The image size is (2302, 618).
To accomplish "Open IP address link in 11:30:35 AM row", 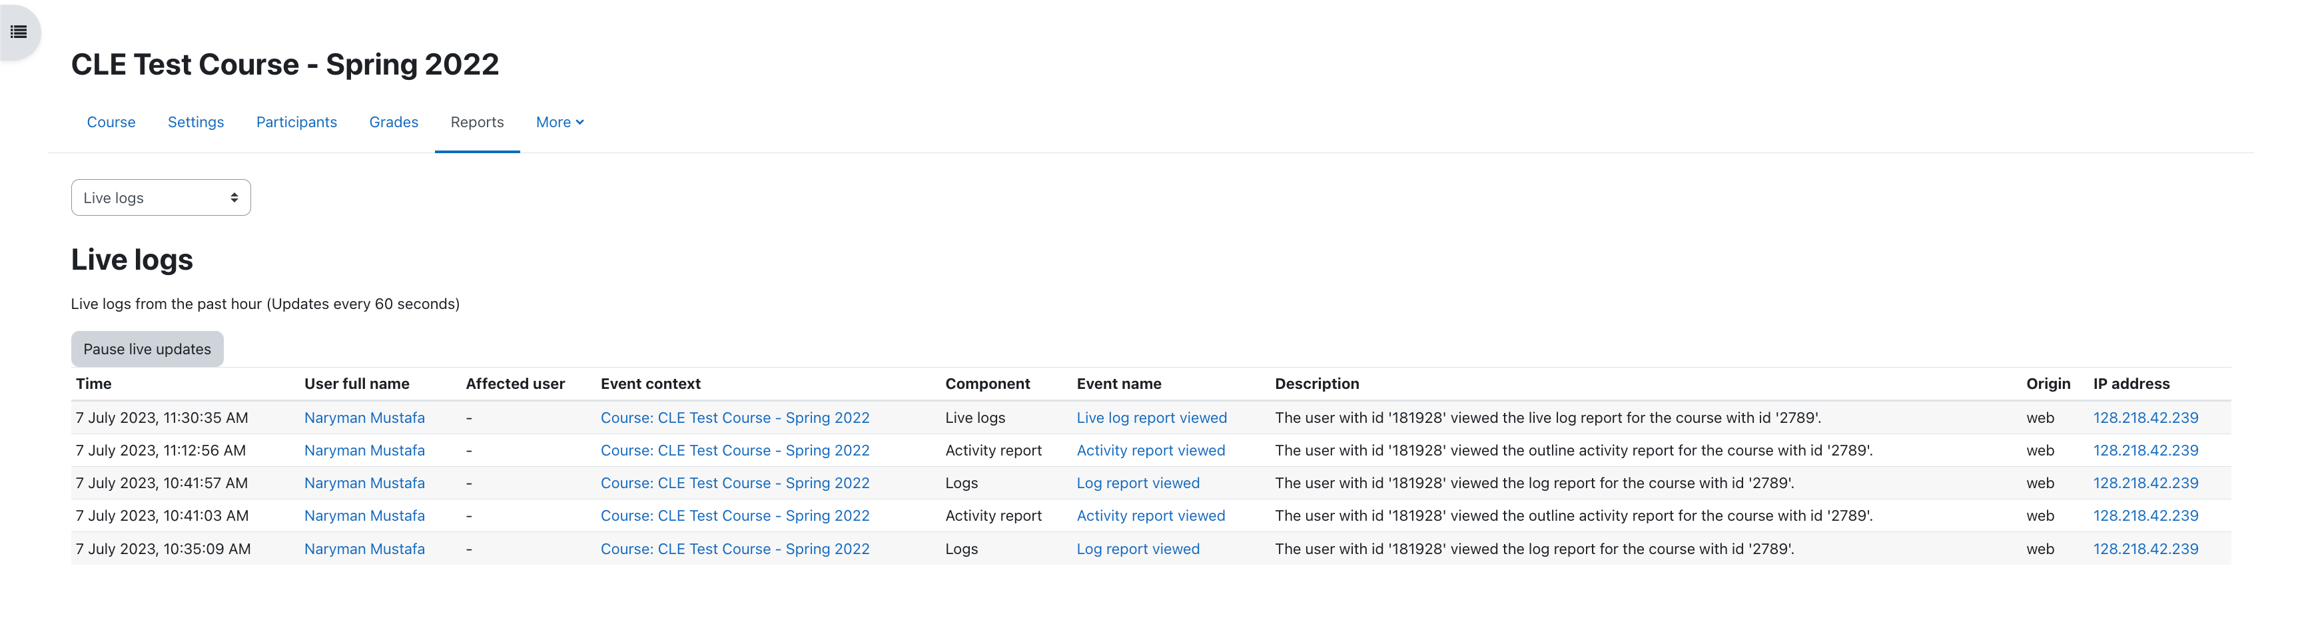I will coord(2145,418).
